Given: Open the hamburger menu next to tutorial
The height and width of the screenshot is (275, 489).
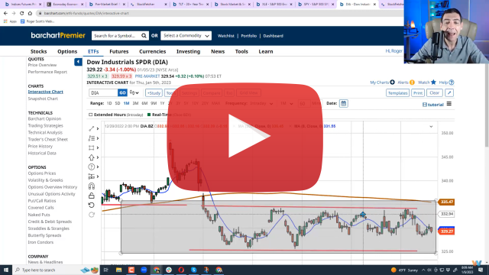Looking at the screenshot, I should click(449, 104).
